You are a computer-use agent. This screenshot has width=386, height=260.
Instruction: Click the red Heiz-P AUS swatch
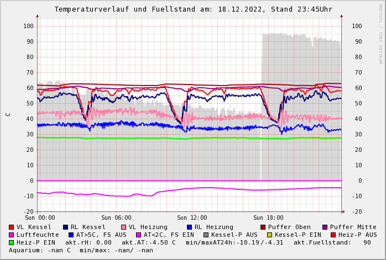point(333,235)
